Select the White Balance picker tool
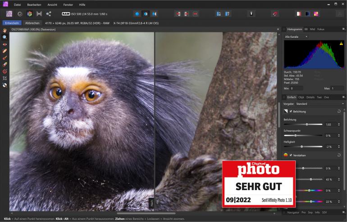Screen dimensions: 347x222 click(5, 85)
